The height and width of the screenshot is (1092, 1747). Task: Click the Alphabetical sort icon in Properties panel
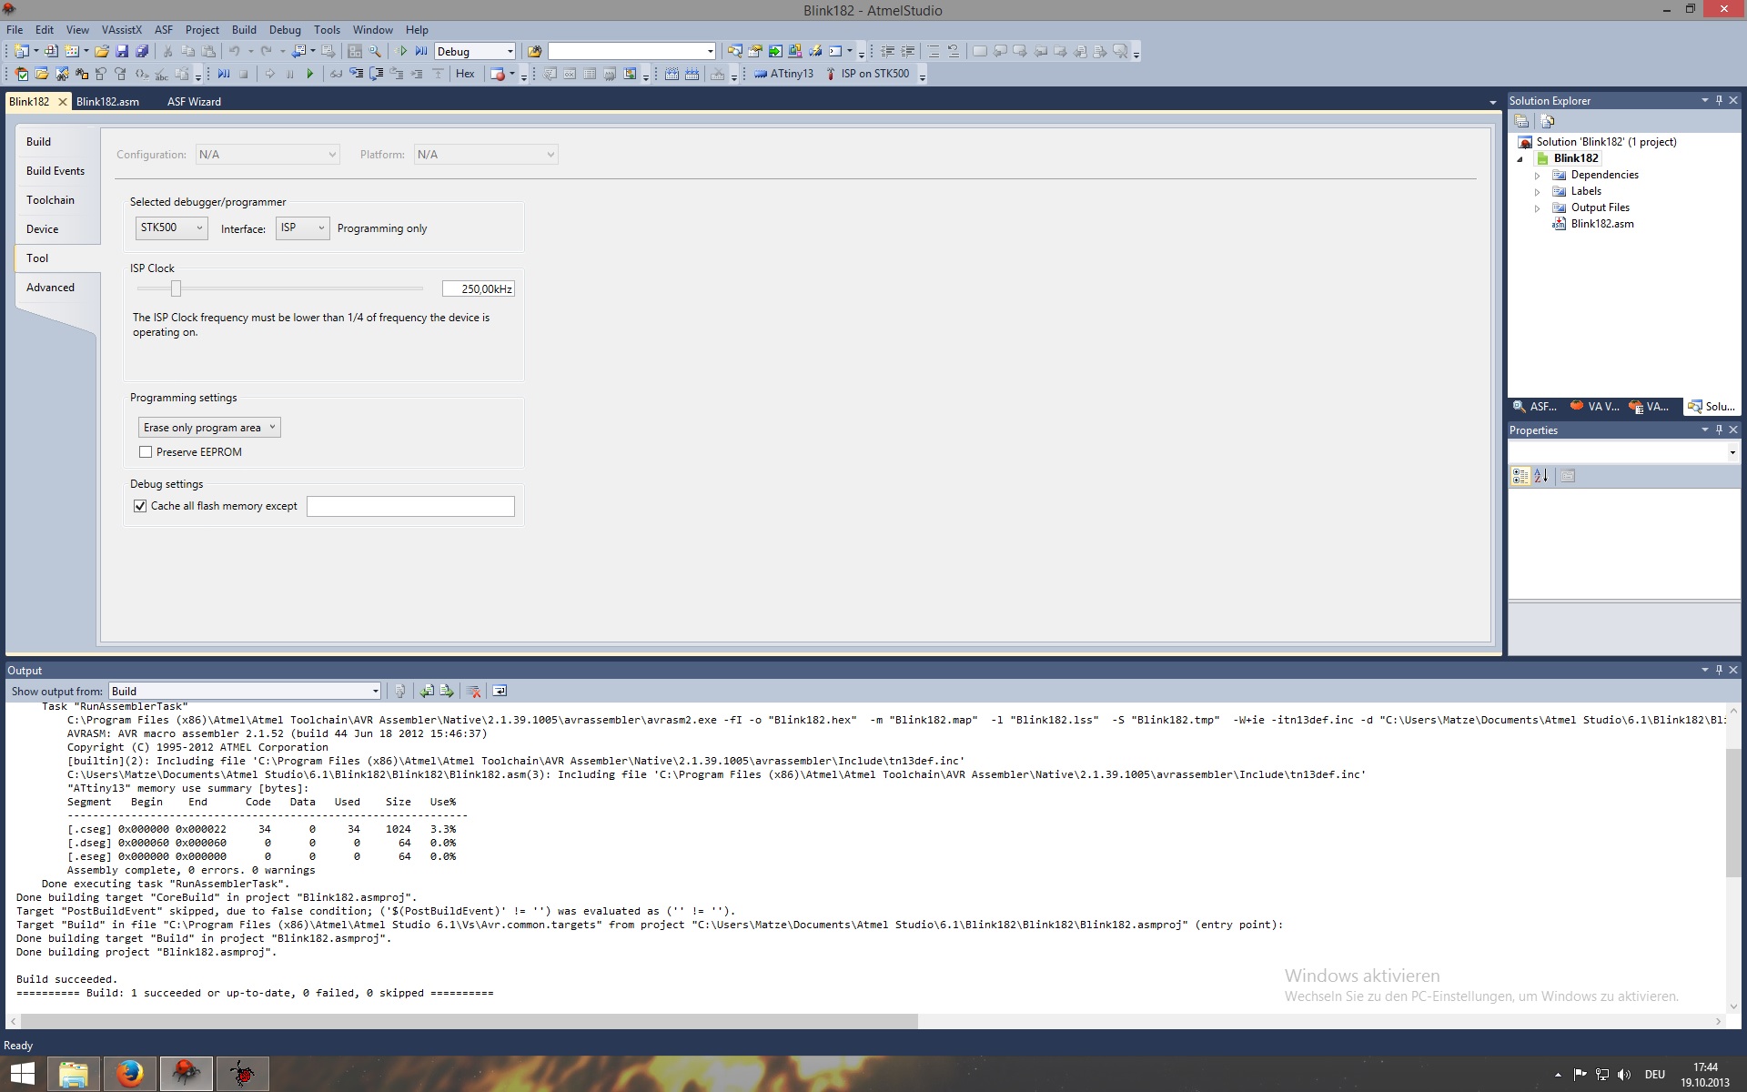click(1541, 476)
